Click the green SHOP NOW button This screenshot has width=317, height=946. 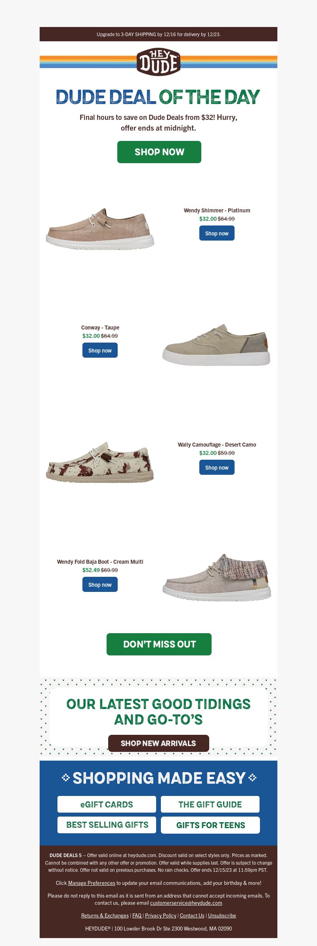(159, 152)
